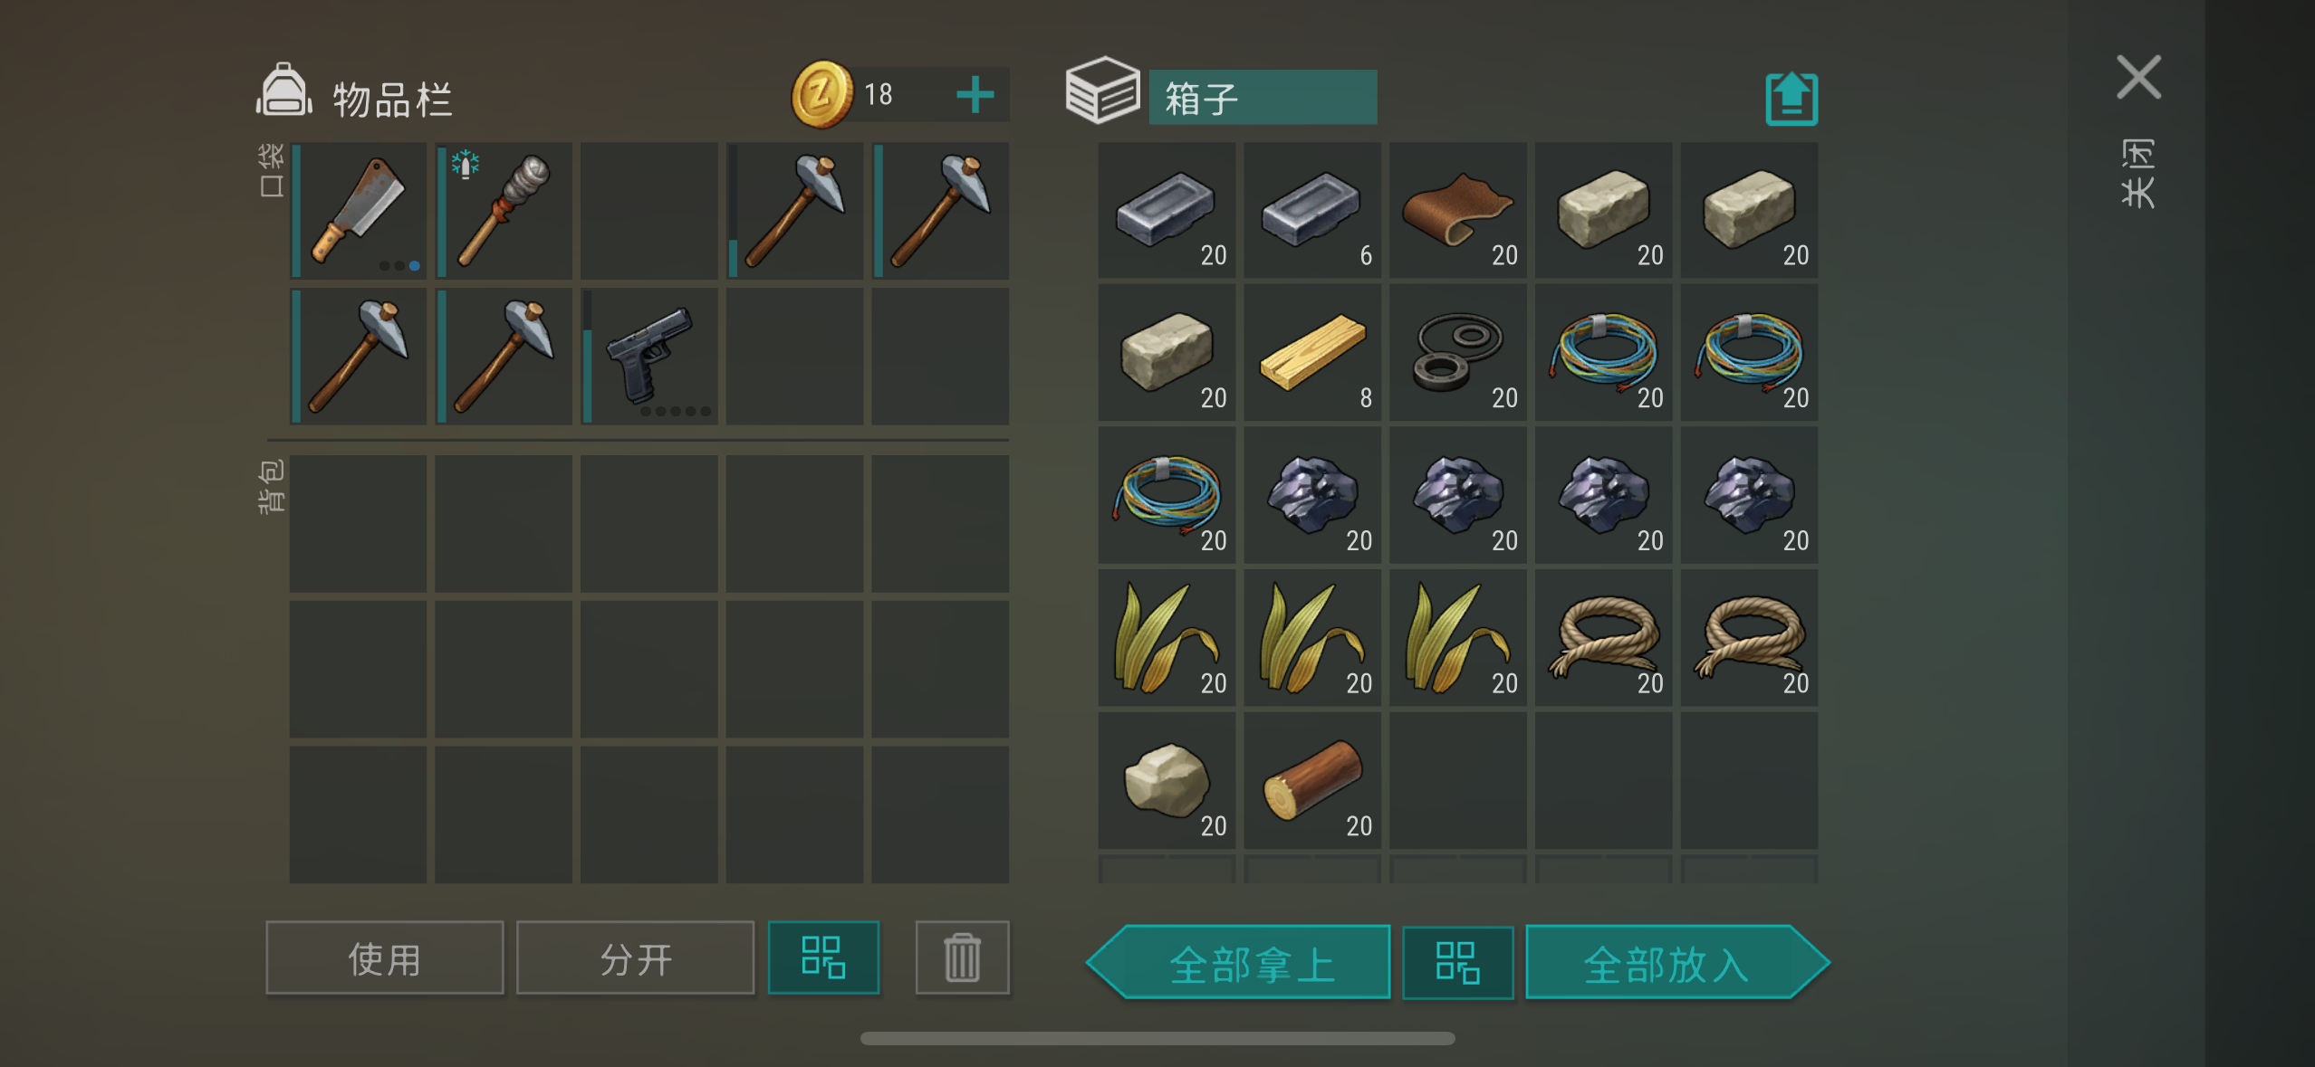
Task: Select the rubber parts stack in chest
Action: pyautogui.click(x=1458, y=352)
